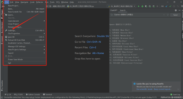Click Keep current layout... link

[163, 89]
